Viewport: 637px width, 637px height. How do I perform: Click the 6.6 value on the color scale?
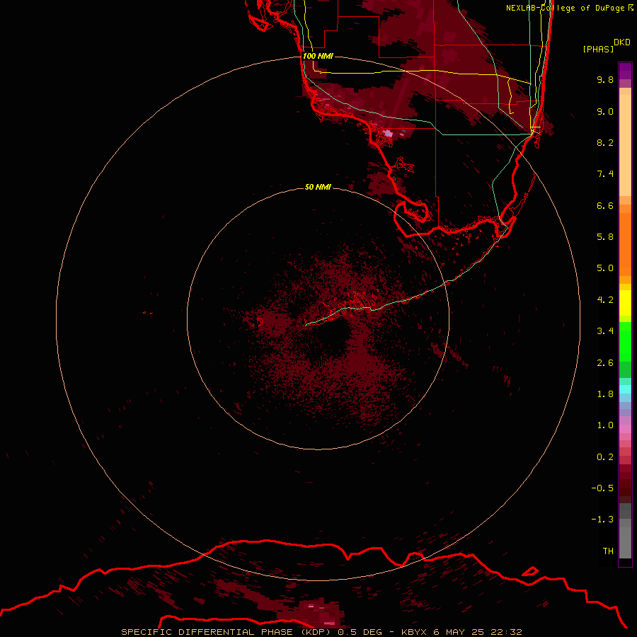pyautogui.click(x=605, y=205)
